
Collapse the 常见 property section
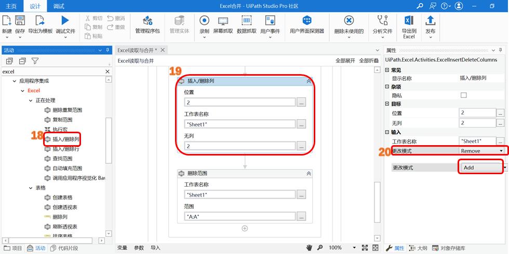click(387, 70)
